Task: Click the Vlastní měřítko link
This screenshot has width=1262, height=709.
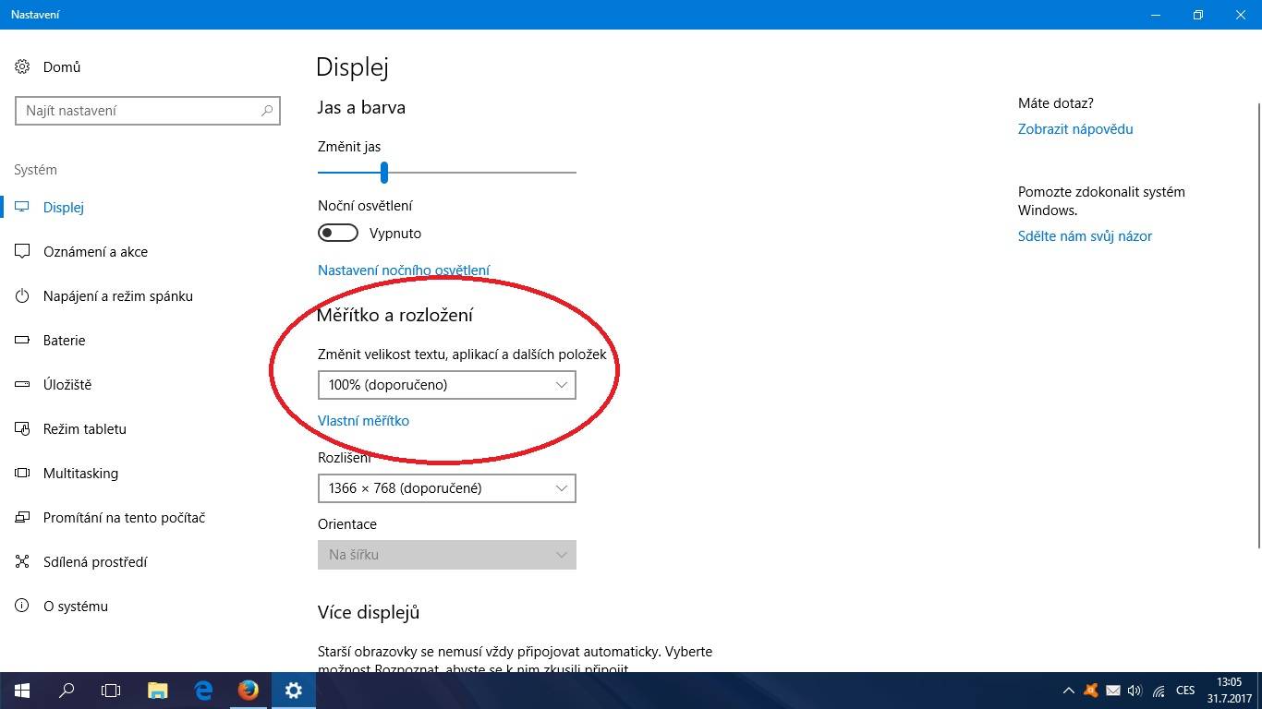Action: point(363,421)
